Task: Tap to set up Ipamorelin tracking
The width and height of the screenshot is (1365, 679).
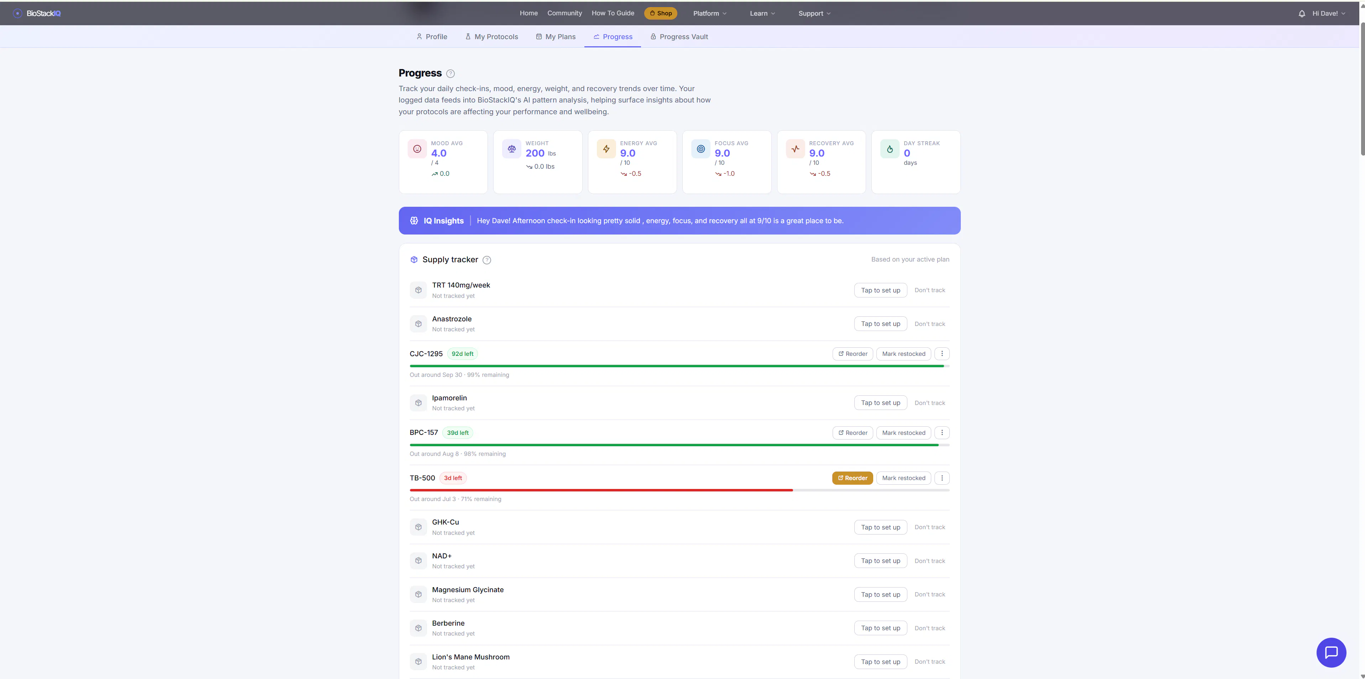Action: 880,403
